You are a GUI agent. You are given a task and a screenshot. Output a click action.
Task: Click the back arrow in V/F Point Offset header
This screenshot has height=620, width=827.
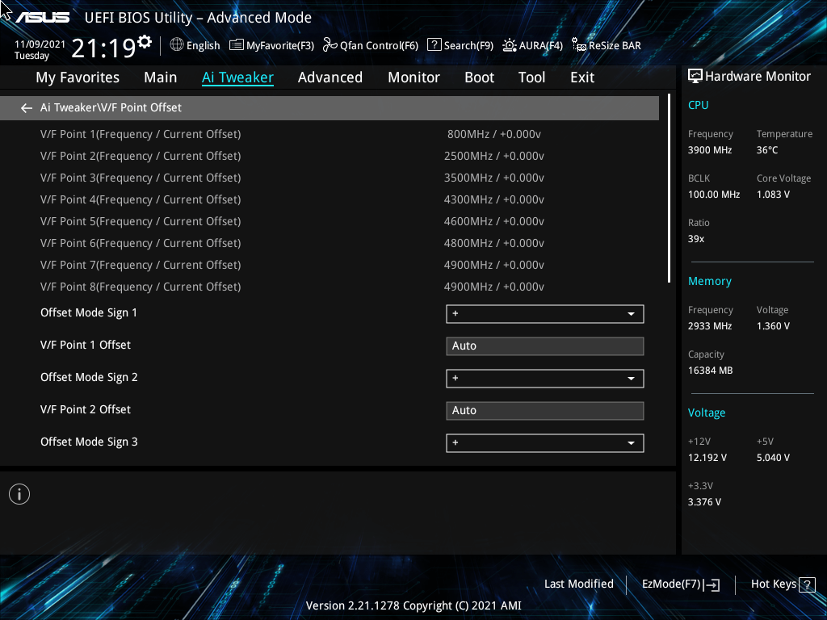[x=27, y=108]
